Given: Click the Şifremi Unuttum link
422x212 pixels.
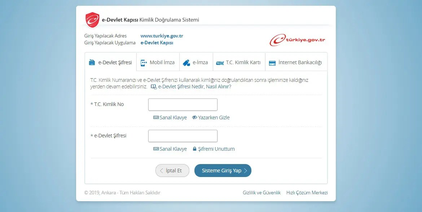Looking at the screenshot, I should pos(214,149).
